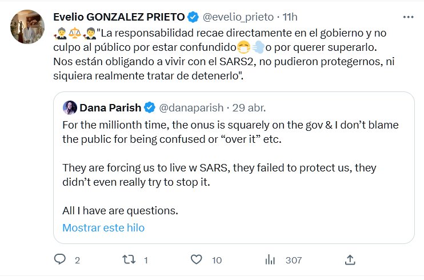
Task: Click the Dana Parish name in the quote
Action: pos(110,107)
